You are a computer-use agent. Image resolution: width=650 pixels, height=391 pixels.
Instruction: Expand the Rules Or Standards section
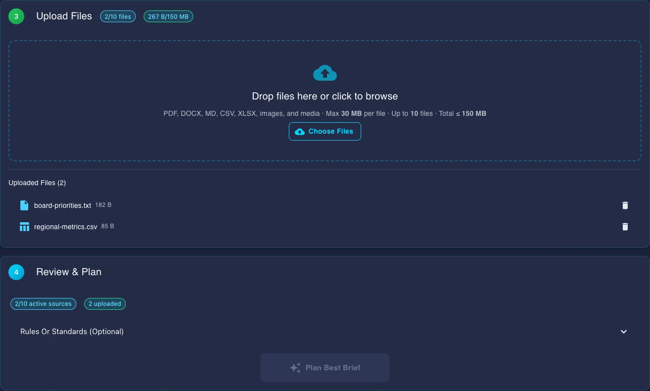[x=72, y=332]
